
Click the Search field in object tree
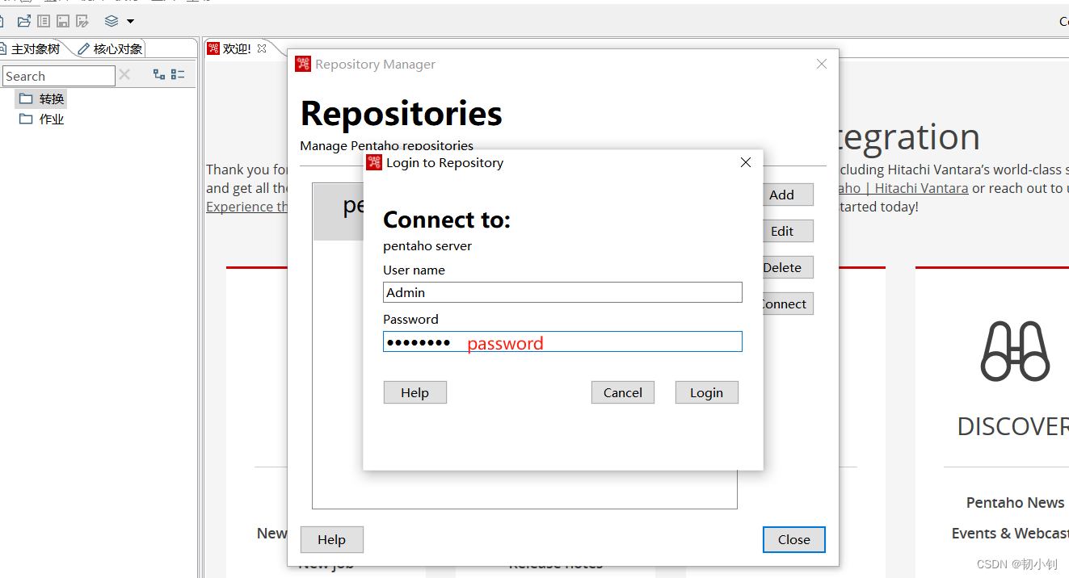click(x=58, y=76)
